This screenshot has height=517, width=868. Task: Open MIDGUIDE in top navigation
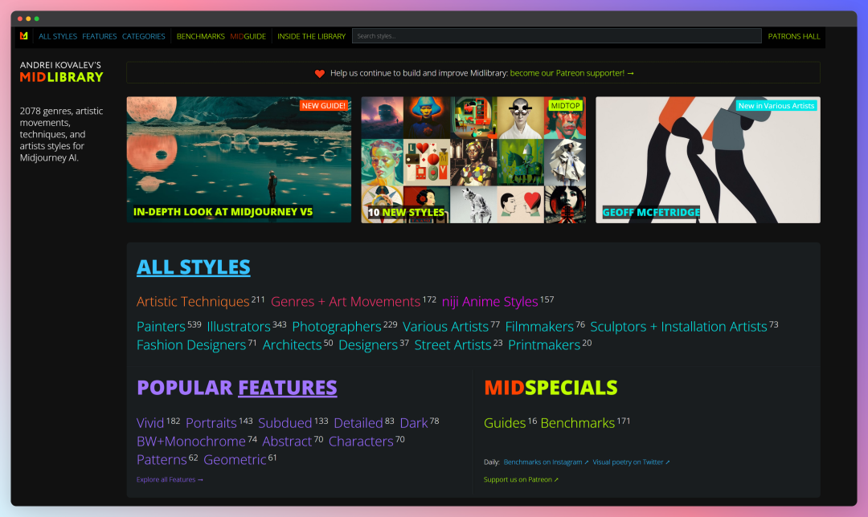pyautogui.click(x=248, y=36)
